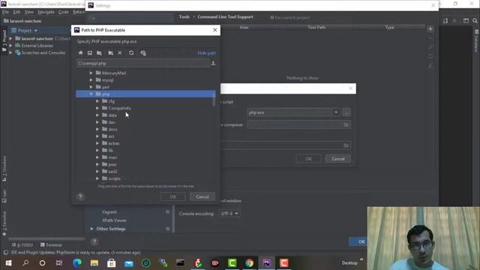Click the Settings search field
480x270 pixels.
tap(130, 18)
